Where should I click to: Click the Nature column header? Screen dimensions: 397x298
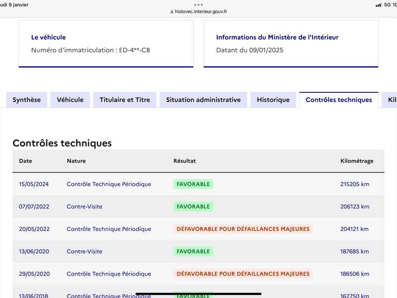[76, 161]
